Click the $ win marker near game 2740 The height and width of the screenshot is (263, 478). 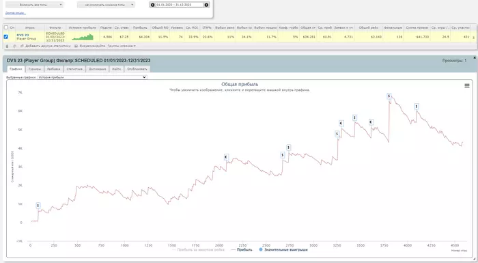click(x=289, y=148)
